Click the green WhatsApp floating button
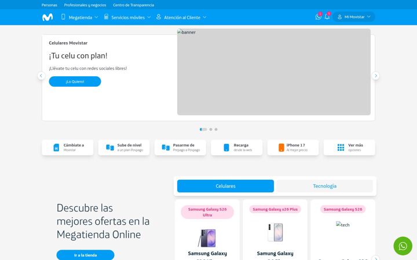This screenshot has width=417, height=260. pyautogui.click(x=403, y=246)
